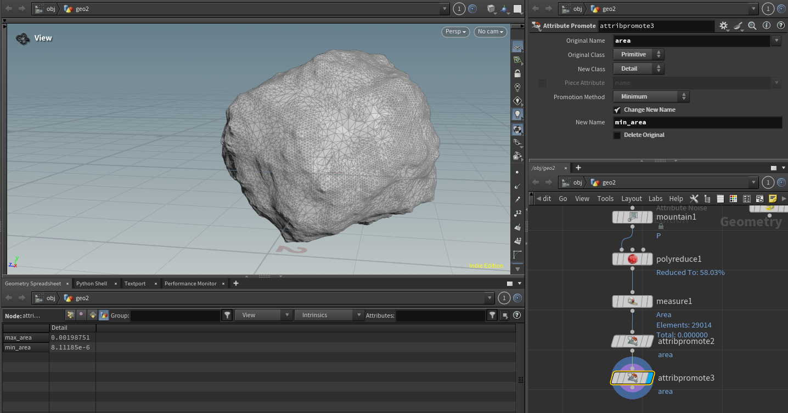
Task: Click the viewport lock icon
Action: click(x=517, y=73)
